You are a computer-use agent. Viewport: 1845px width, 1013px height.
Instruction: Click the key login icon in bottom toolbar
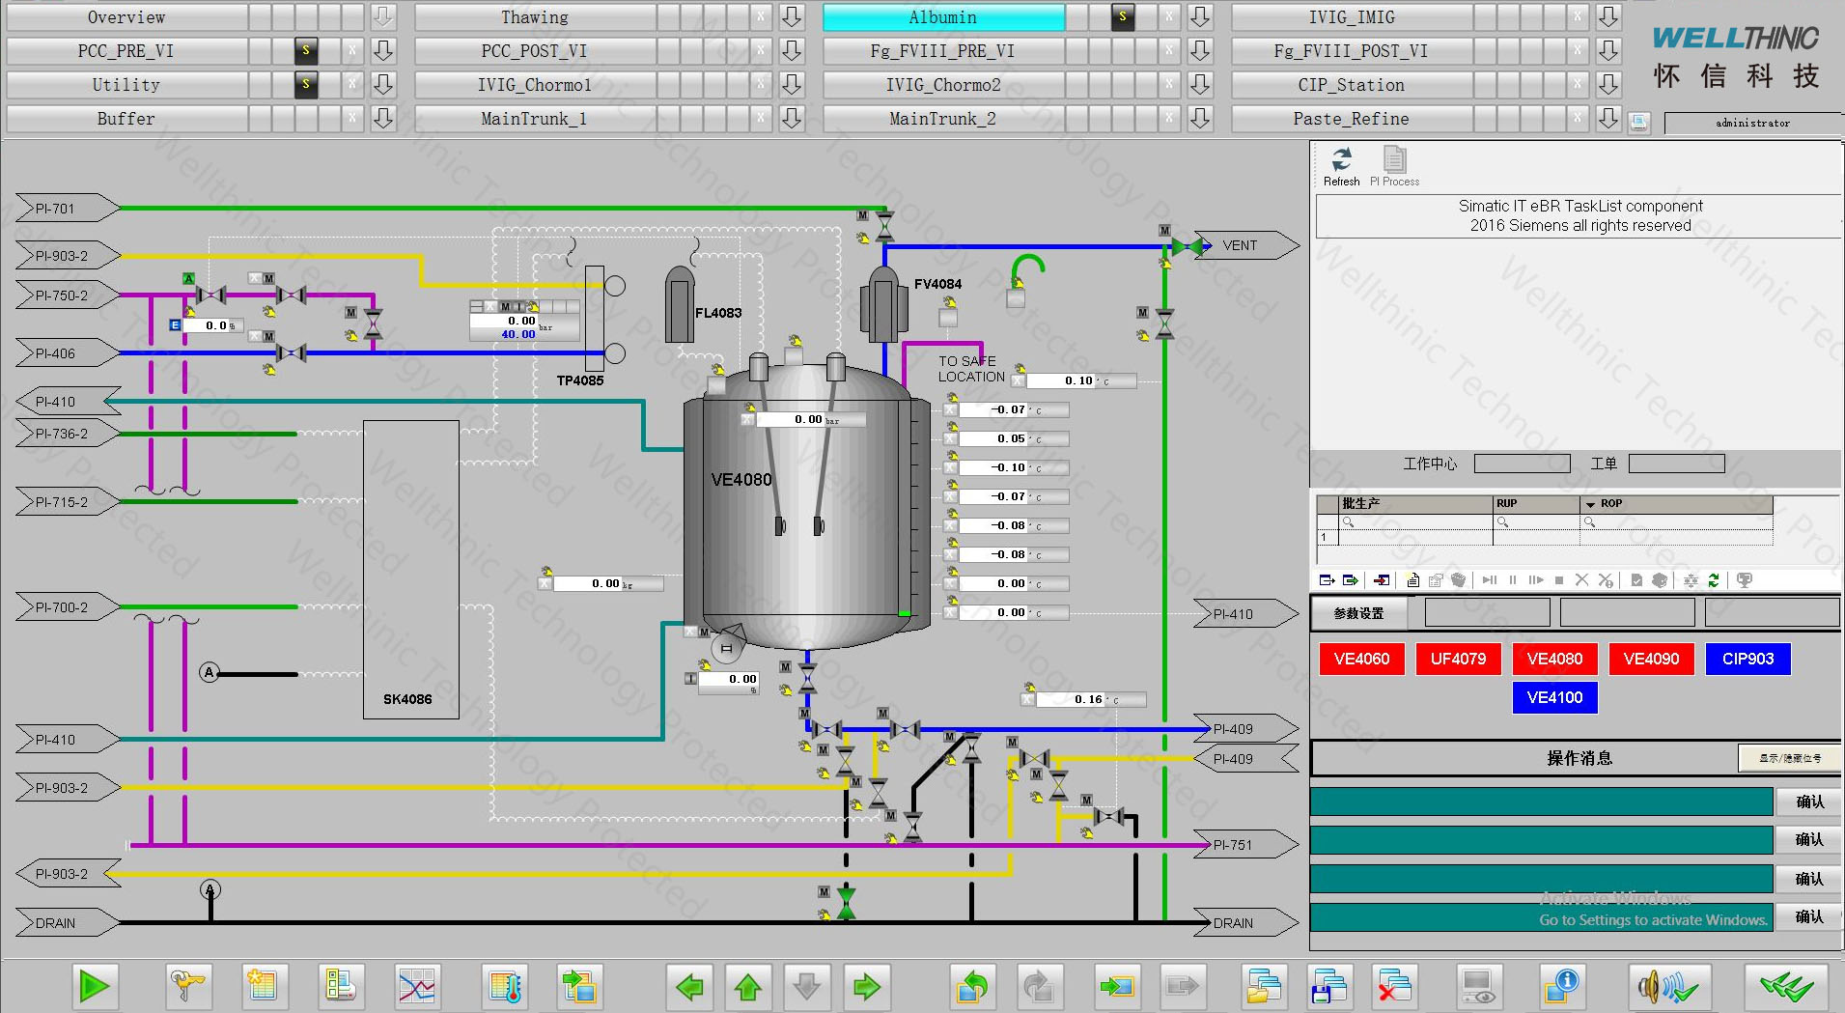(188, 986)
